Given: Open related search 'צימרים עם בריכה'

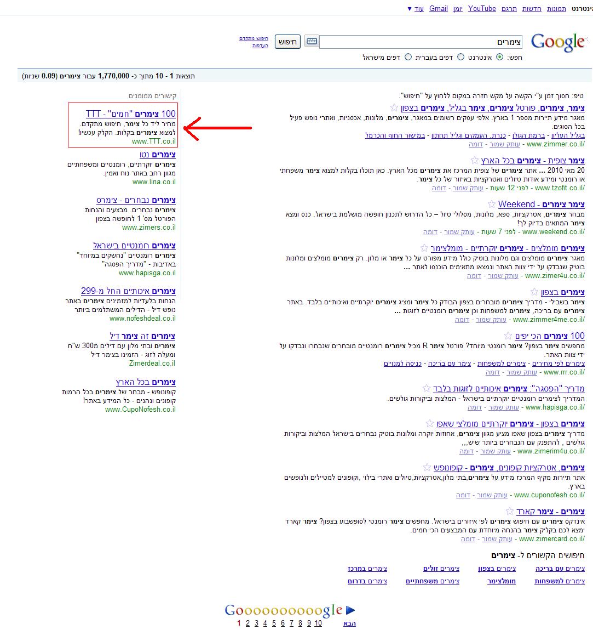Looking at the screenshot, I should [x=560, y=569].
